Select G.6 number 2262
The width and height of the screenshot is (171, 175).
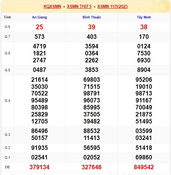pyautogui.click(x=92, y=60)
